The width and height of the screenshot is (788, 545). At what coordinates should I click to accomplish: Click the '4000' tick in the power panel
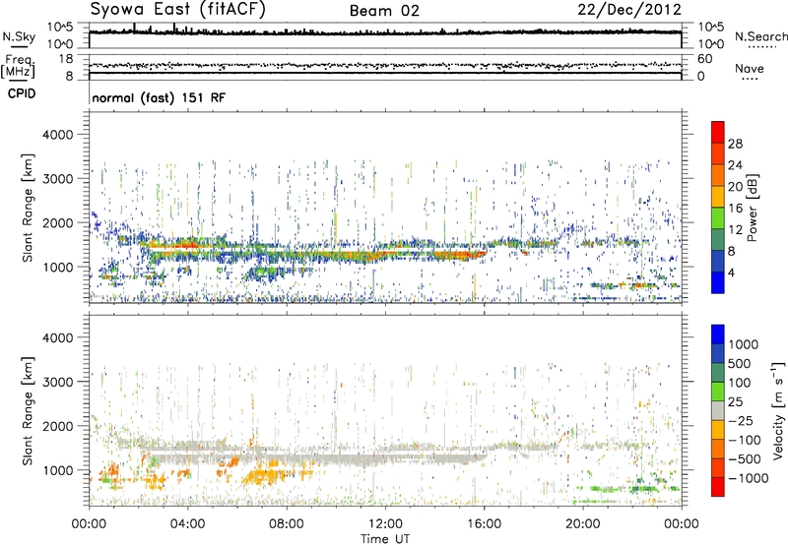coord(58,135)
